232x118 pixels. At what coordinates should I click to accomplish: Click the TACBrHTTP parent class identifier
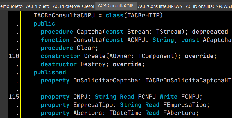pyautogui.click(x=143, y=15)
